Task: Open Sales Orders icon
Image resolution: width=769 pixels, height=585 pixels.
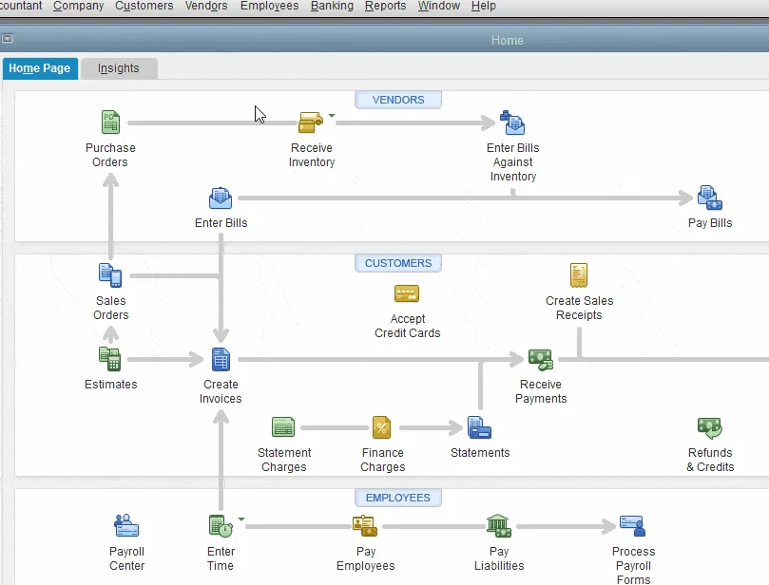Action: click(x=110, y=274)
